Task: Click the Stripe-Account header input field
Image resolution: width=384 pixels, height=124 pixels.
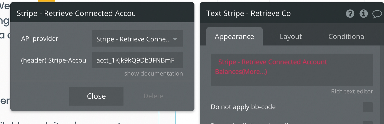Action: [x=138, y=60]
